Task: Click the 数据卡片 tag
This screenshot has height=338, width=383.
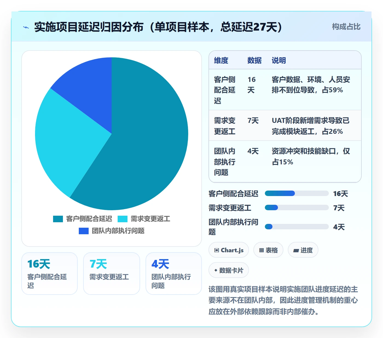Action: [229, 270]
